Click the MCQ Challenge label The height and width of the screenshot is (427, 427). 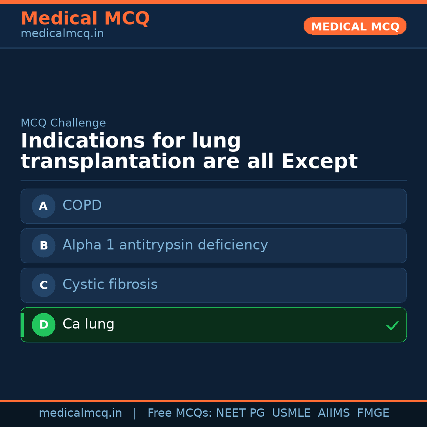(63, 123)
